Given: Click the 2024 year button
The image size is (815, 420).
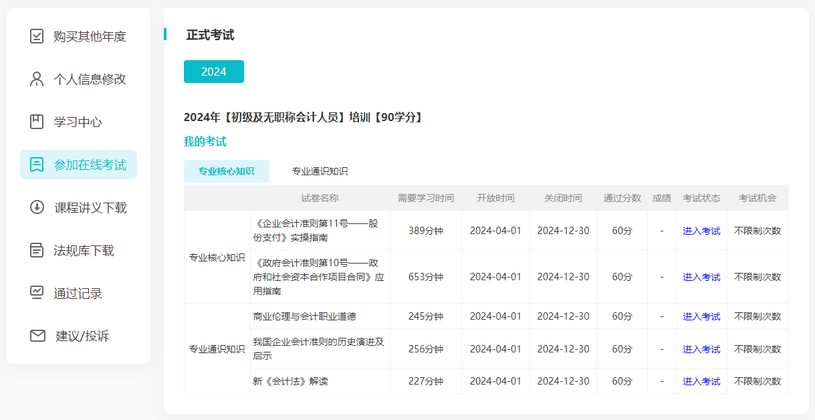Looking at the screenshot, I should click(214, 72).
